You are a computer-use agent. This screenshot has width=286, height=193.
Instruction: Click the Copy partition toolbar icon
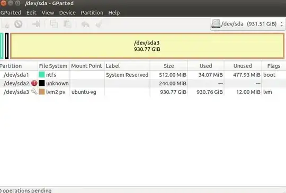[x=54, y=24]
